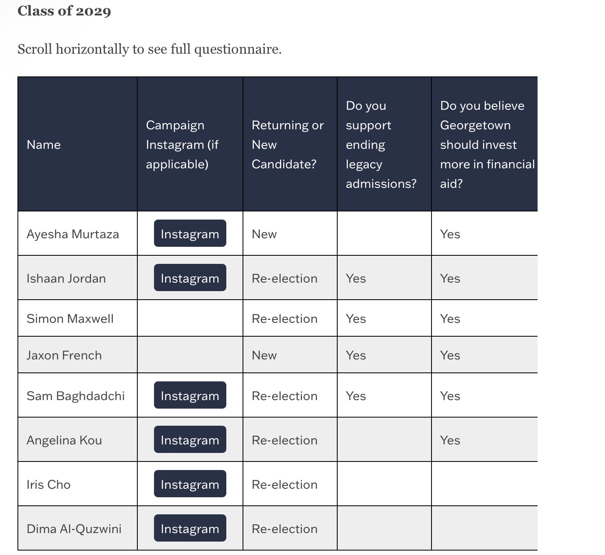Visit Iris Cho's Instagram link

point(190,484)
